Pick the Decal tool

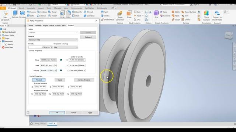point(52,12)
